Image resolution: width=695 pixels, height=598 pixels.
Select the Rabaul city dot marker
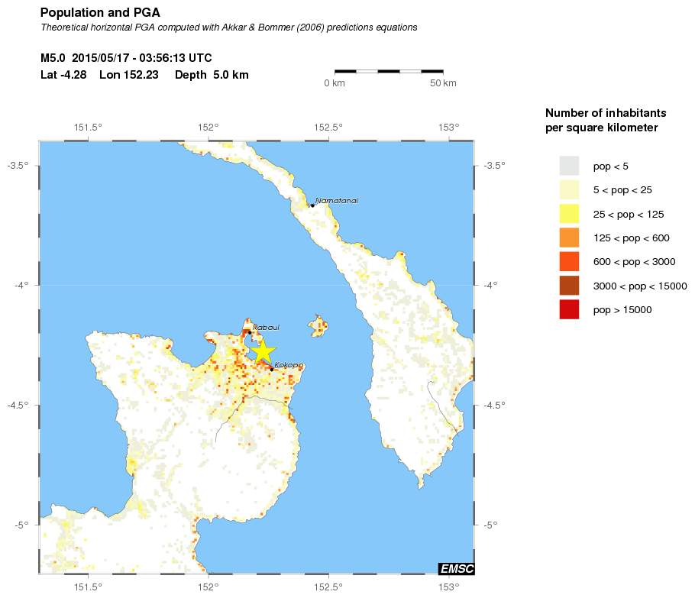[249, 332]
